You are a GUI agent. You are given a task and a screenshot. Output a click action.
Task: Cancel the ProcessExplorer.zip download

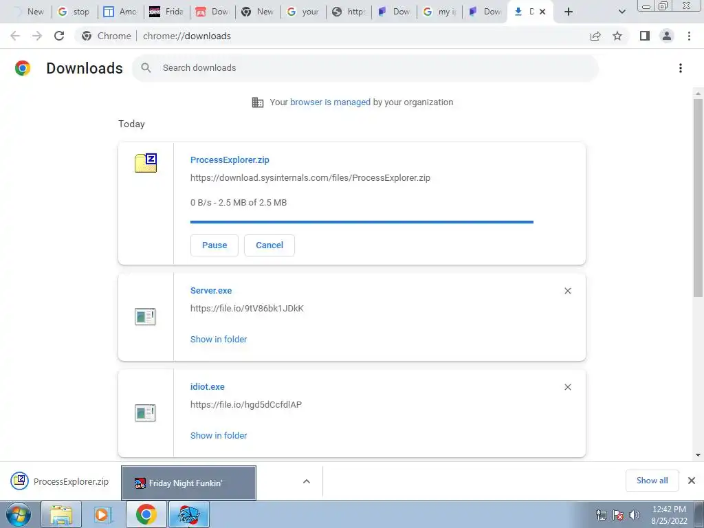(269, 245)
